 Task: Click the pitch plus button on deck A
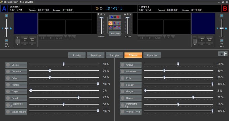pos(7,16)
